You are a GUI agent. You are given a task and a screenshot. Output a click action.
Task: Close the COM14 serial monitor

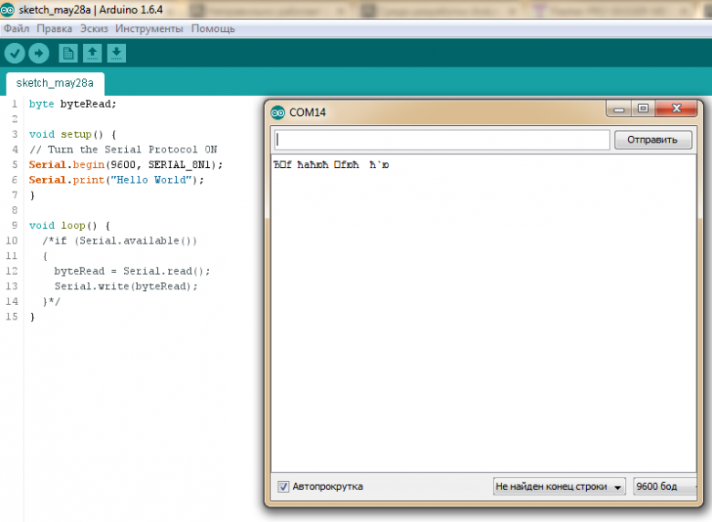click(676, 109)
